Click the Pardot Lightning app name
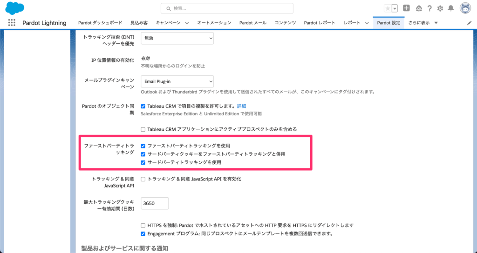Viewport: 477px width, 253px height. pyautogui.click(x=44, y=23)
